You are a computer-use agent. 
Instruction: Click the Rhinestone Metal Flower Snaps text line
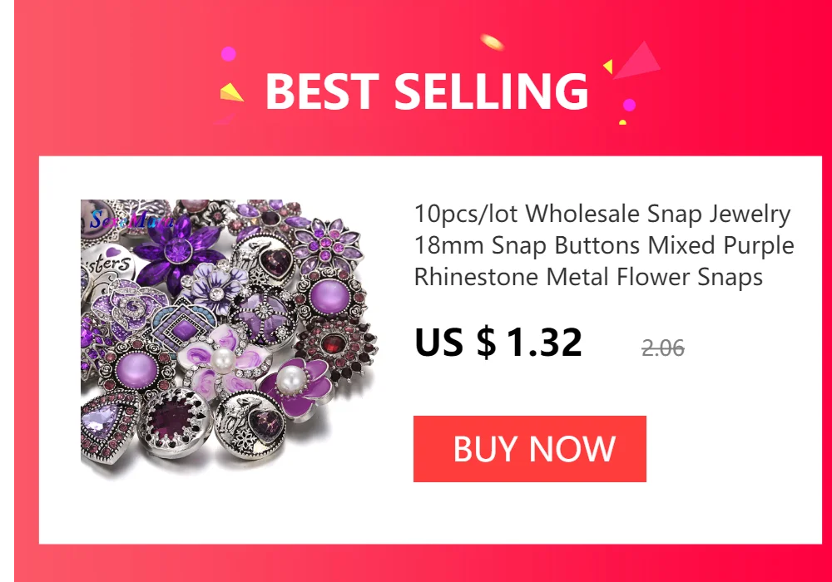588,277
